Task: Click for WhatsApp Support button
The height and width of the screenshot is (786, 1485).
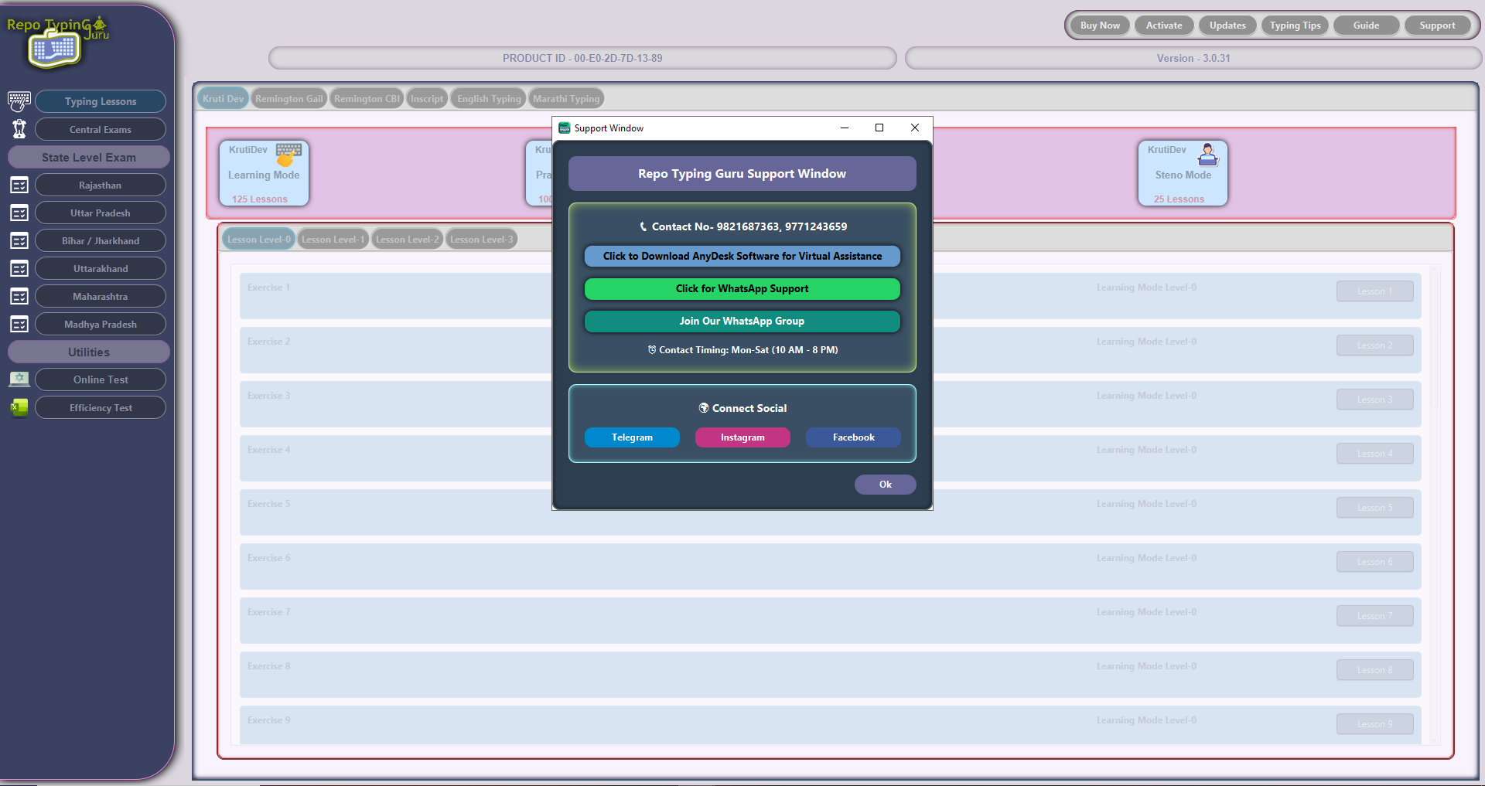Action: [x=742, y=288]
